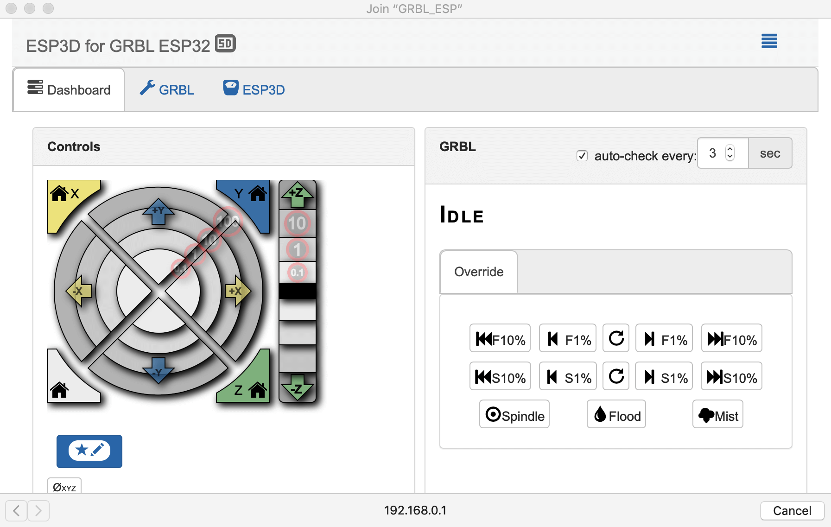Click the ESP3D for GRBL ESP32 title

click(118, 46)
